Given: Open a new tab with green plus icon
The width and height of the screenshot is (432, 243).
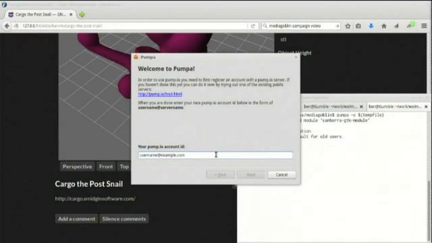Looking at the screenshot, I should pyautogui.click(x=82, y=14).
